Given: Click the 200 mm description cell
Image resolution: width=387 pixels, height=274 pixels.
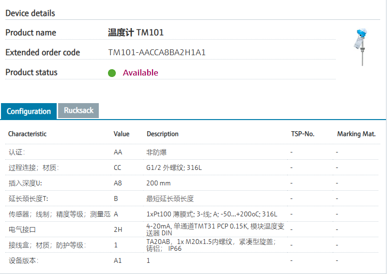Looking at the screenshot, I should (x=158, y=183).
